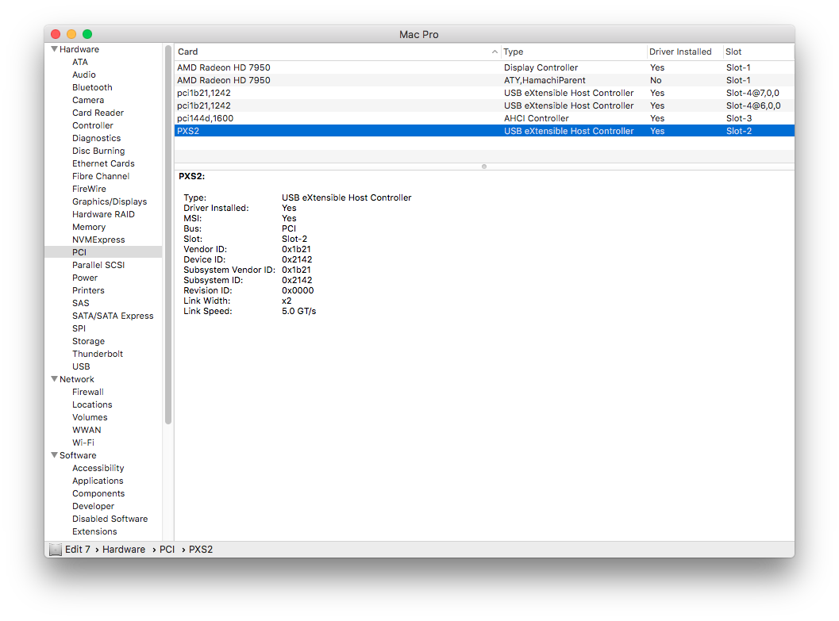The height and width of the screenshot is (621, 839).
Task: Open Locations under Network
Action: [92, 404]
